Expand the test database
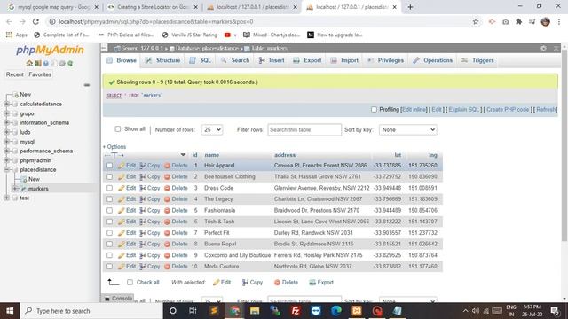Image resolution: width=568 pixels, height=319 pixels. point(6,198)
